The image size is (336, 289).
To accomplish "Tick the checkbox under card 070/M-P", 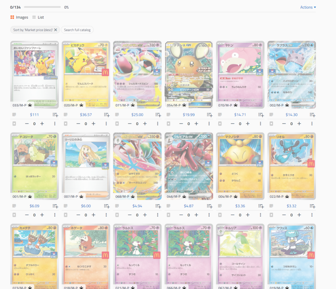I will click(x=220, y=124).
